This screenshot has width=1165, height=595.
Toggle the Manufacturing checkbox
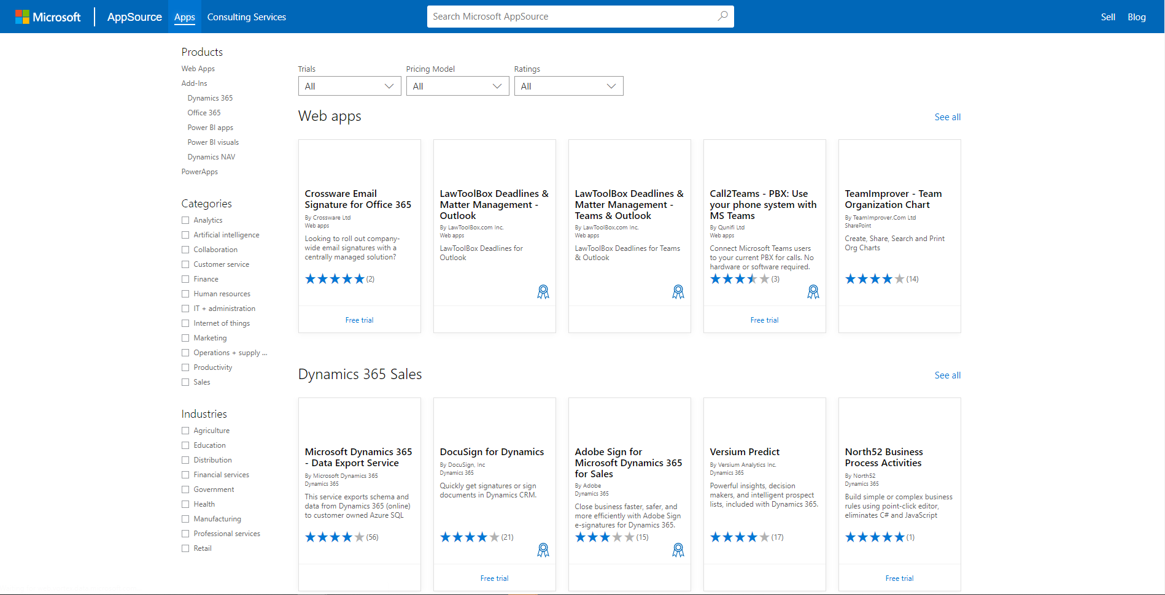pos(185,519)
